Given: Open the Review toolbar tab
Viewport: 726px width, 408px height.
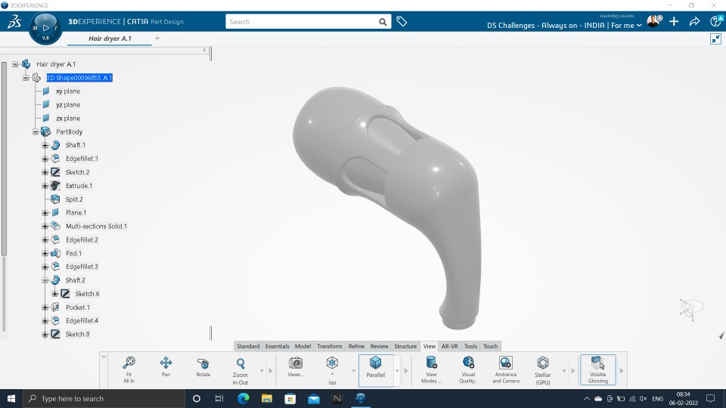Looking at the screenshot, I should [x=379, y=346].
